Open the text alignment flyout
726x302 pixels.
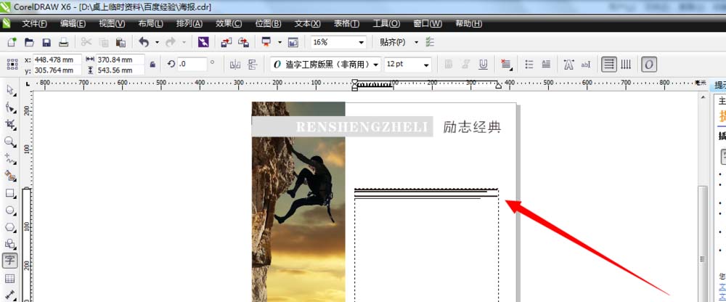[505, 65]
